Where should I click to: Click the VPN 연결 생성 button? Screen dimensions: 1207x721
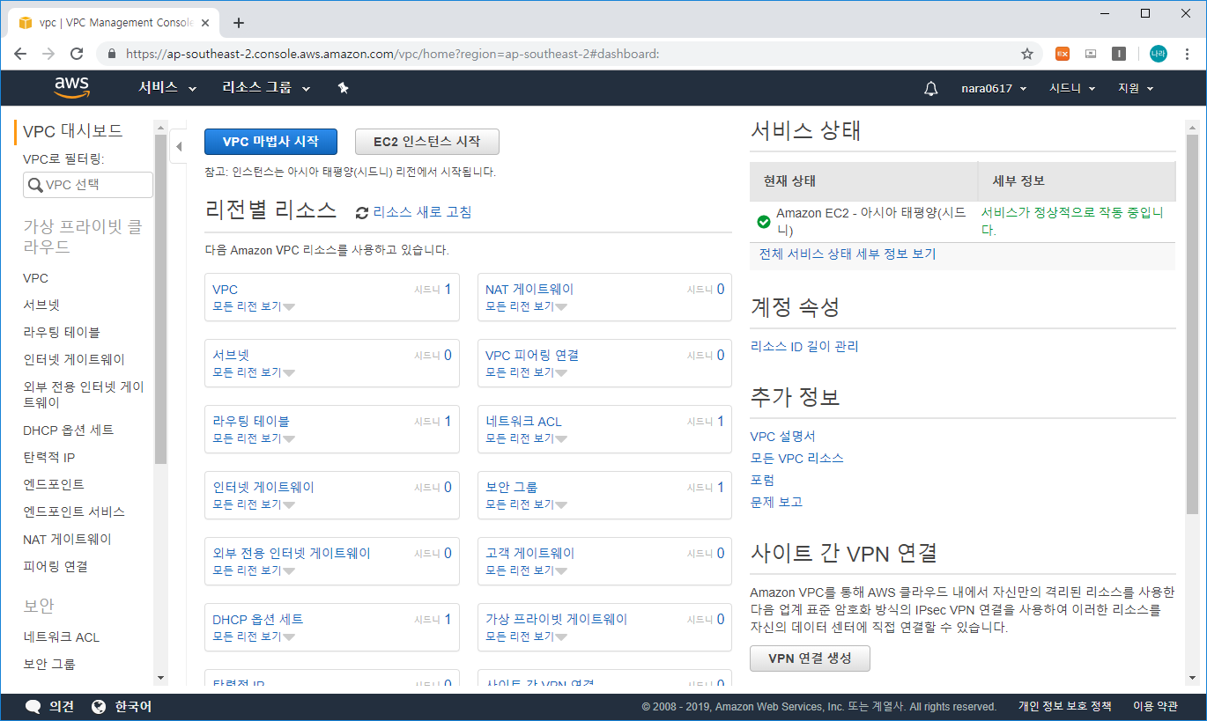(x=810, y=658)
